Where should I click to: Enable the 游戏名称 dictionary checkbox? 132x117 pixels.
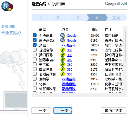(x=35, y=50)
